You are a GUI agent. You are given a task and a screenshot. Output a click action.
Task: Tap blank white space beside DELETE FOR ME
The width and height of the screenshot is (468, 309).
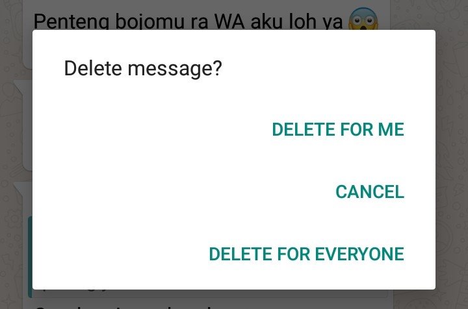tap(152, 129)
